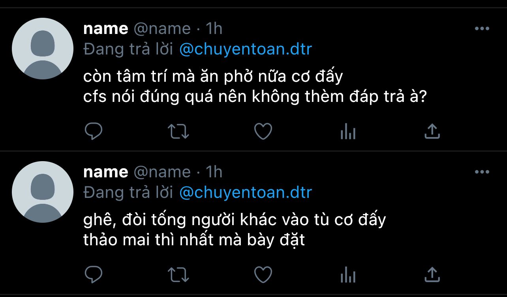The height and width of the screenshot is (297, 507).
Task: Click the second tweet's profile avatar
Action: click(43, 192)
